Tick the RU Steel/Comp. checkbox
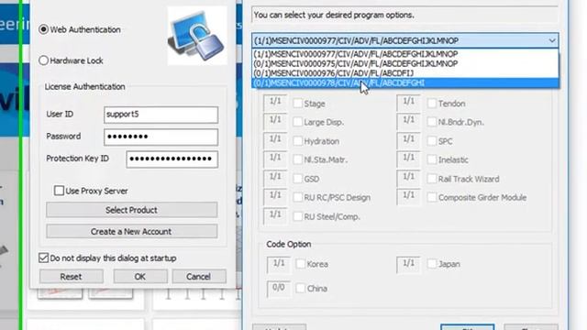This screenshot has width=587, height=330. pos(297,216)
